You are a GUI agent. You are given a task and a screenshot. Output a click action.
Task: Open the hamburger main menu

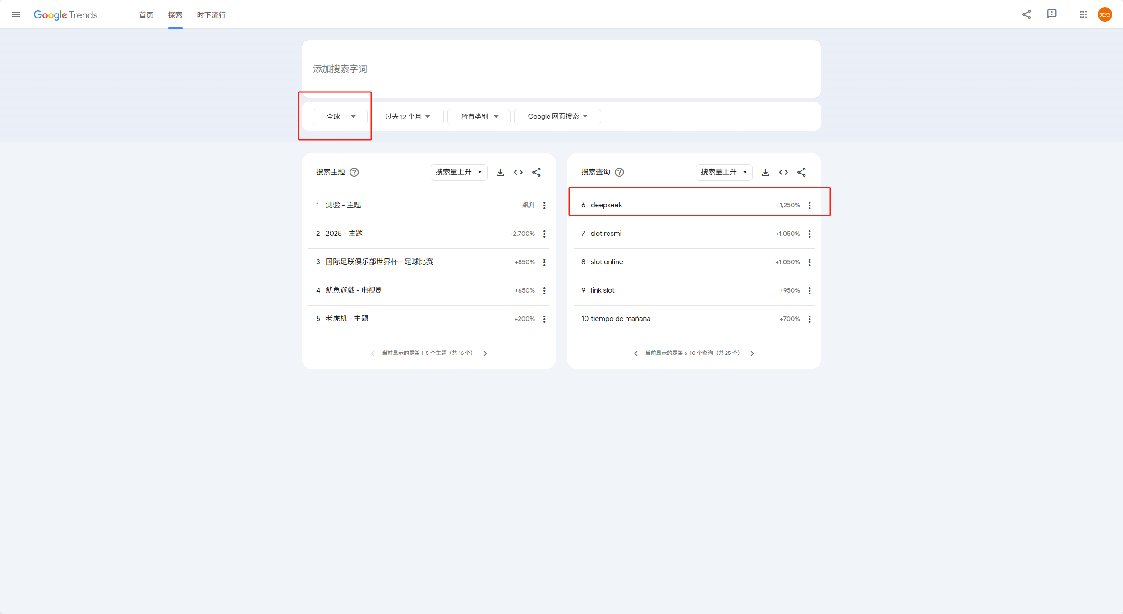click(x=16, y=14)
